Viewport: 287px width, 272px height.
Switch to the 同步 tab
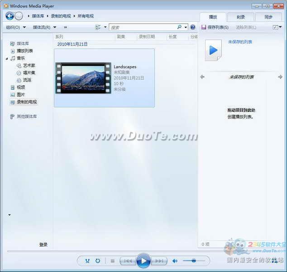268,17
